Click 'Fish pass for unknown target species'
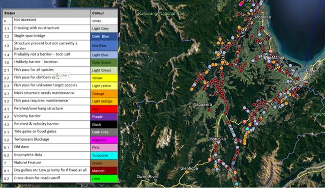Viewport: 325px width, 188px height. [45, 85]
